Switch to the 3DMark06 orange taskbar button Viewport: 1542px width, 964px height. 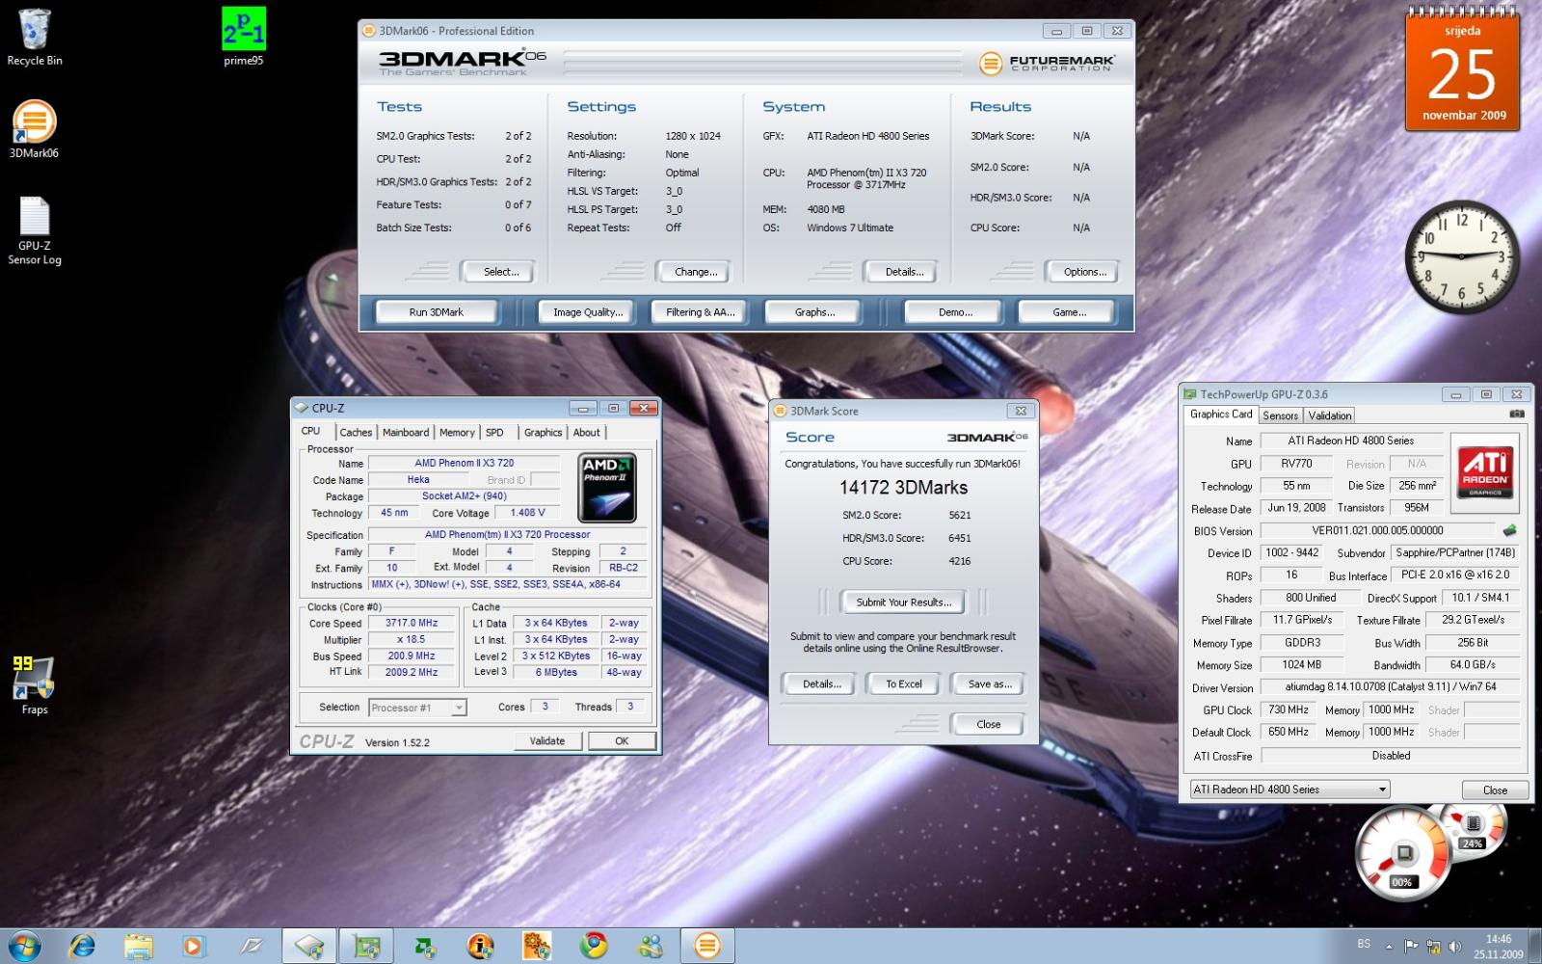coord(707,946)
